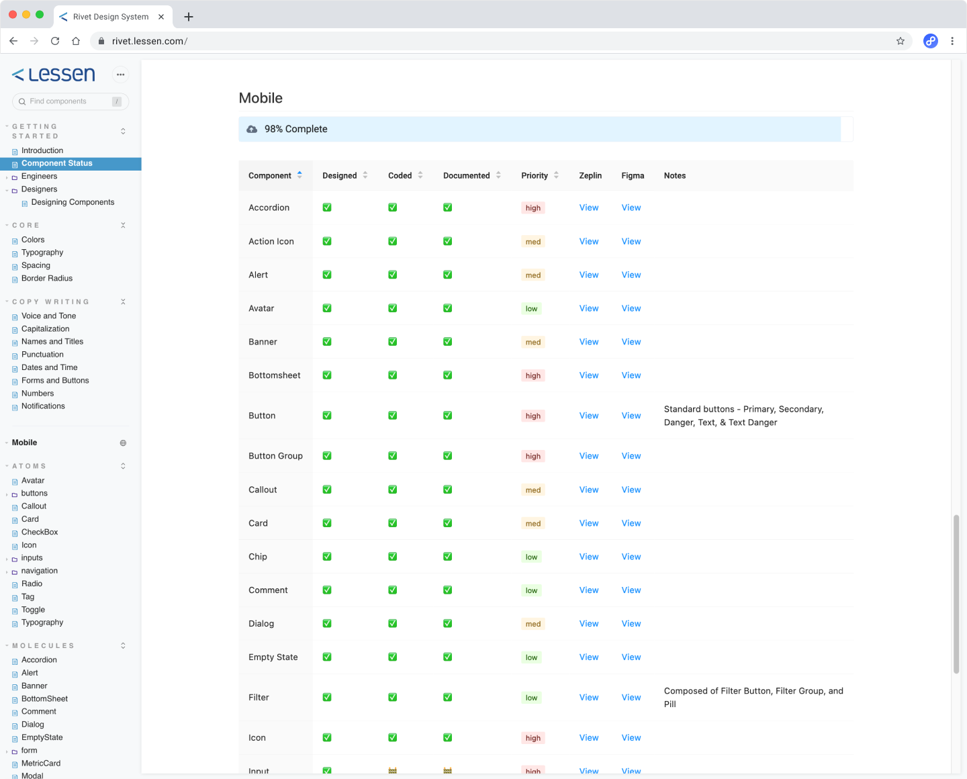
Task: Click the globe icon next to Mobile
Action: point(123,443)
